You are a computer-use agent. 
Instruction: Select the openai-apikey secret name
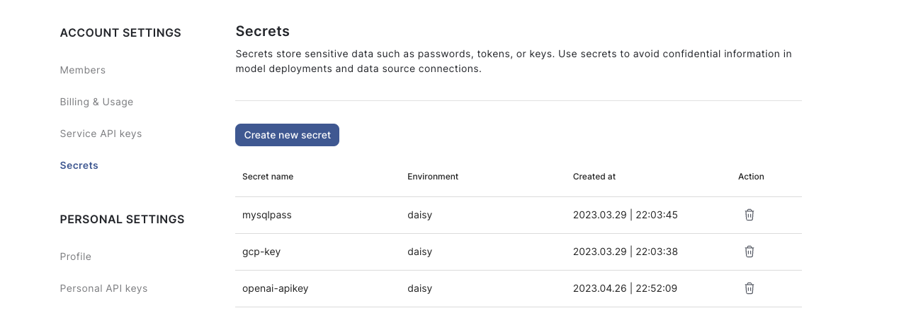click(x=276, y=288)
